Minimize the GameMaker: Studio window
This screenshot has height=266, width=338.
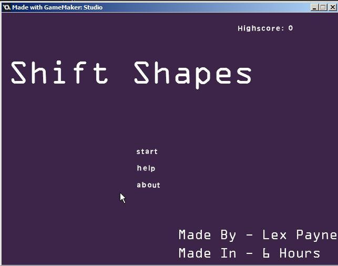314,7
